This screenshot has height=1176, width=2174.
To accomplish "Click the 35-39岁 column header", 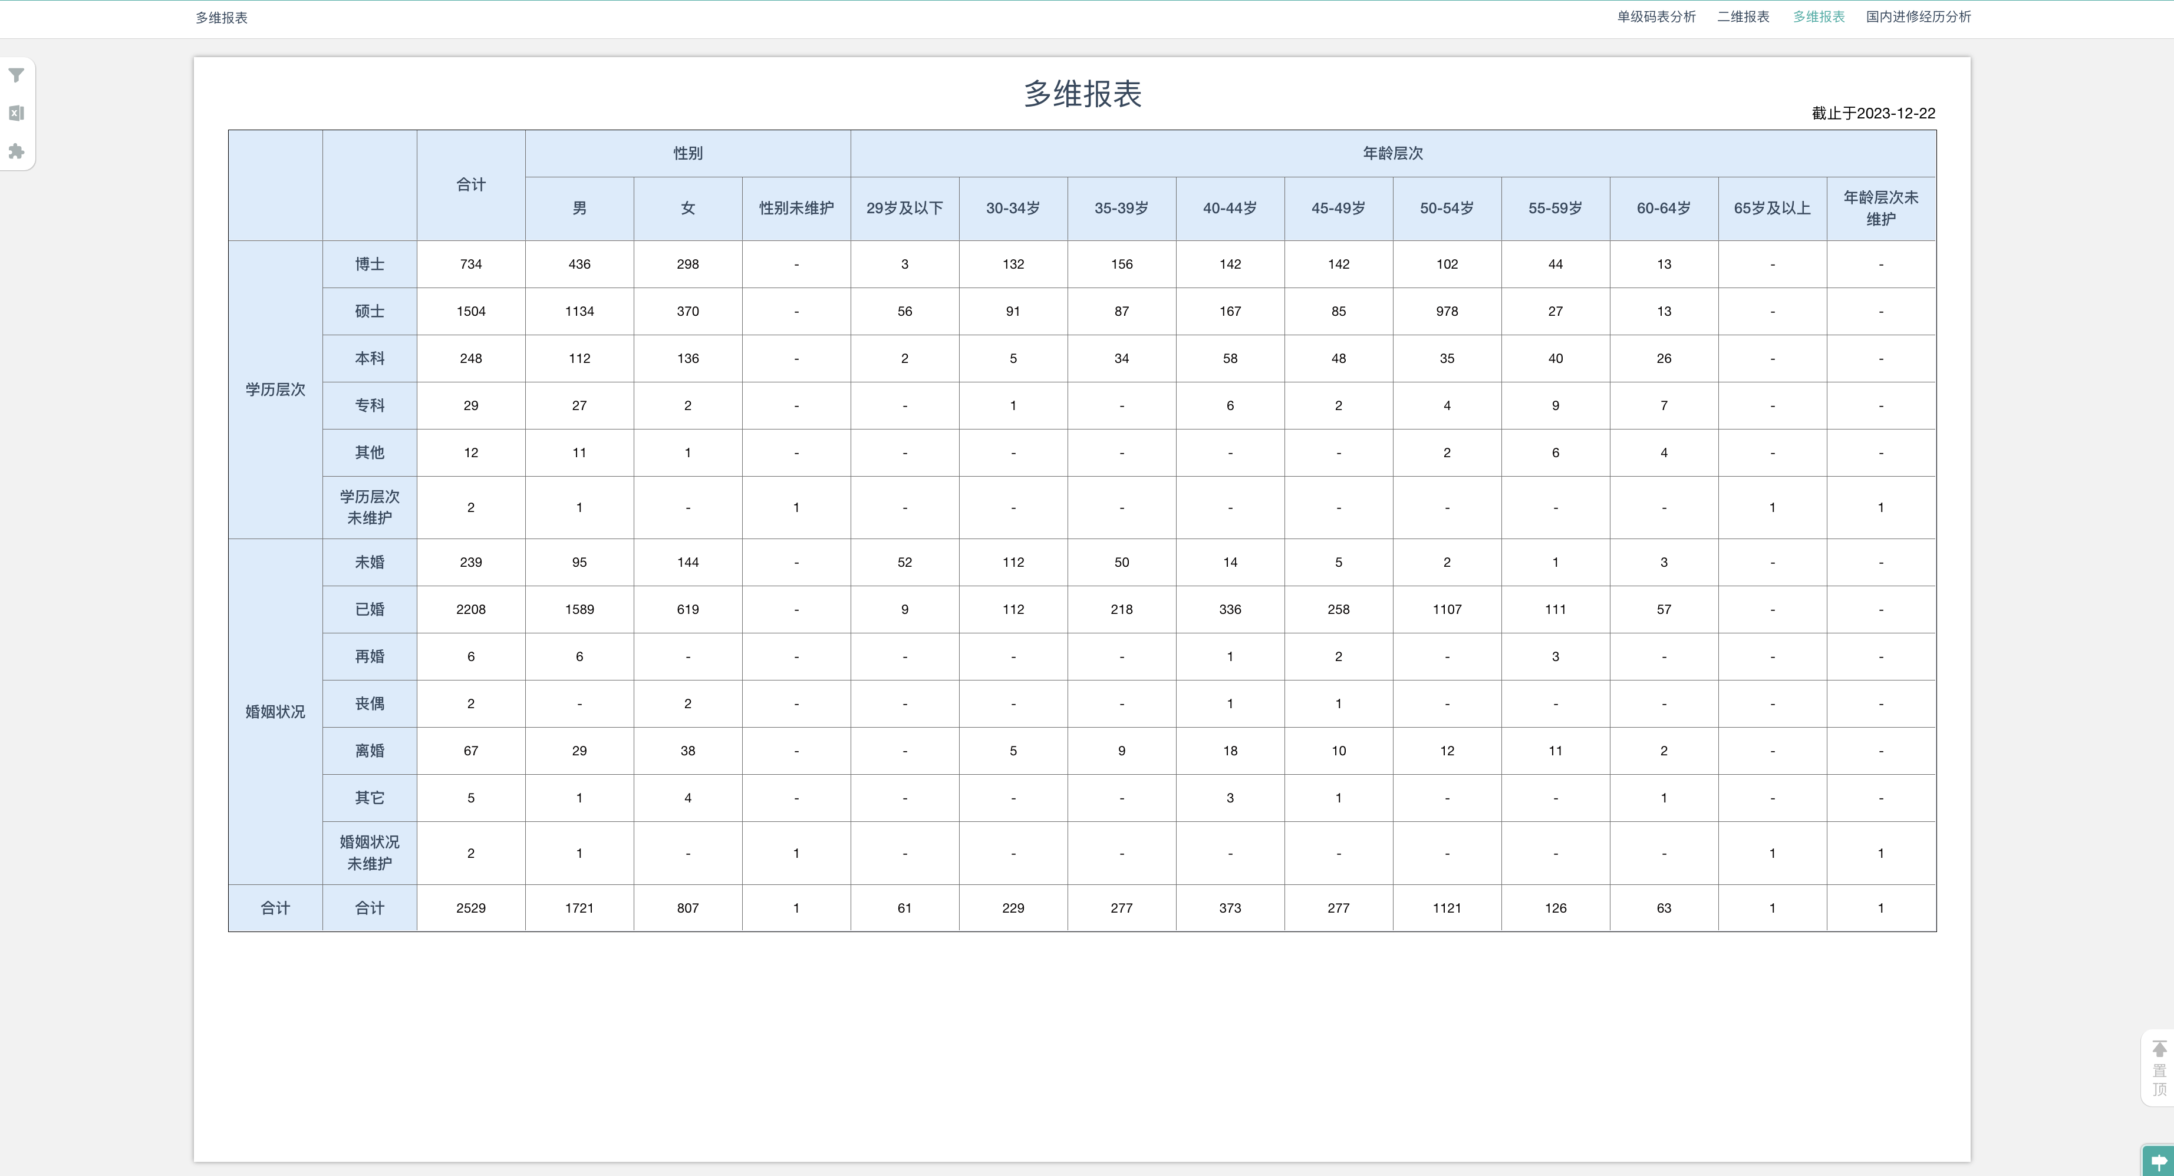I will [x=1122, y=209].
